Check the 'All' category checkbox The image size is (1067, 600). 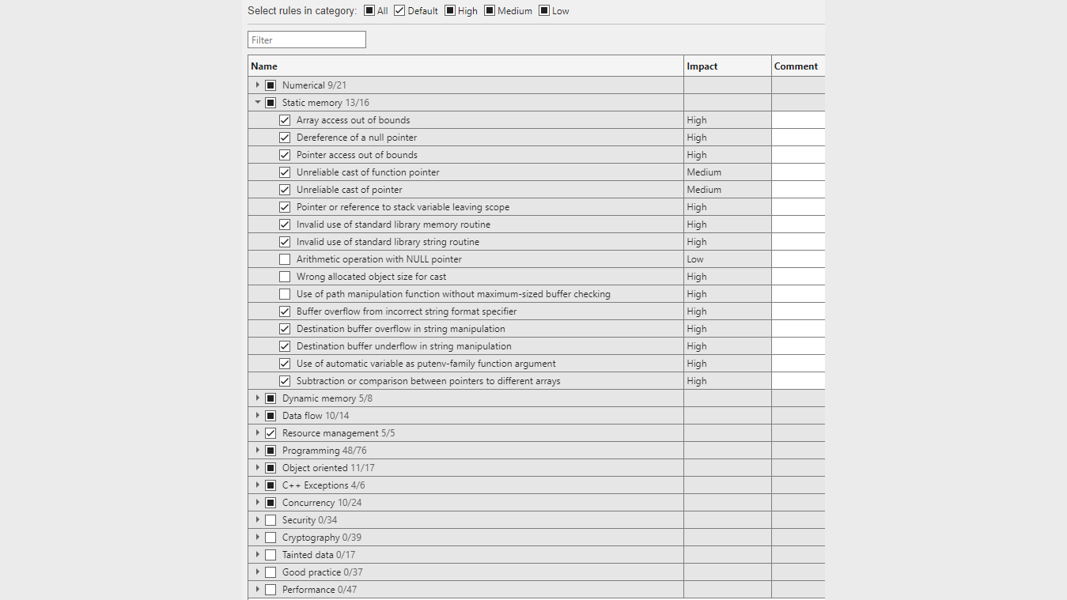coord(369,11)
